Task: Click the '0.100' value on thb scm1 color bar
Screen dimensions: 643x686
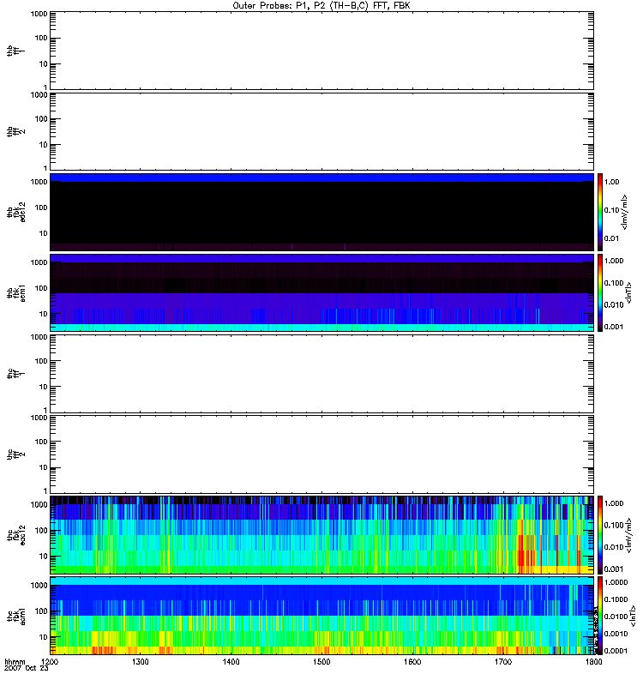Action: tap(614, 283)
